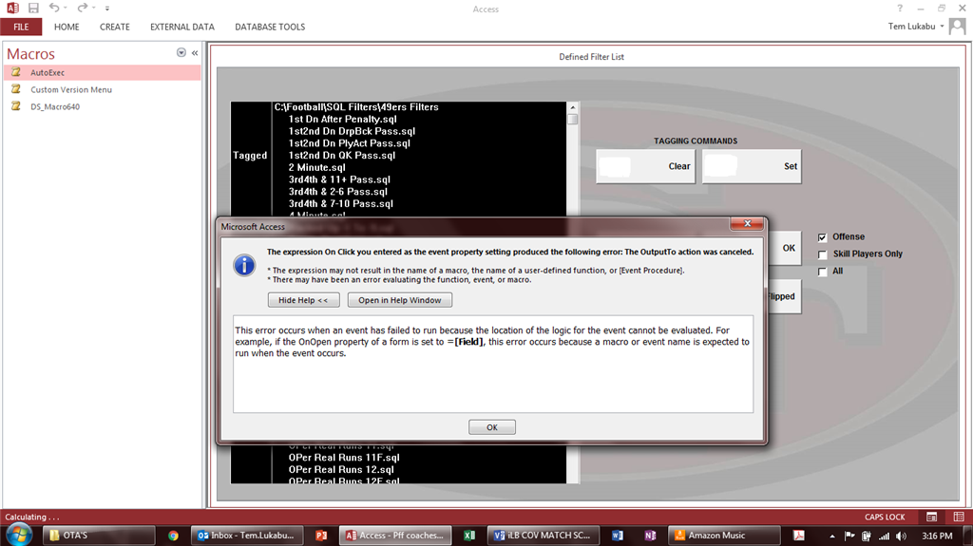The width and height of the screenshot is (973, 546).
Task: Enable the Skill Players Only checkbox
Action: tap(822, 254)
